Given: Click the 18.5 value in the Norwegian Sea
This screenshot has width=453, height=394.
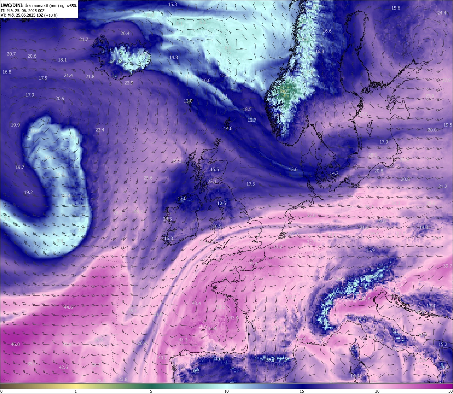Looking at the screenshot, I should click(x=247, y=110).
